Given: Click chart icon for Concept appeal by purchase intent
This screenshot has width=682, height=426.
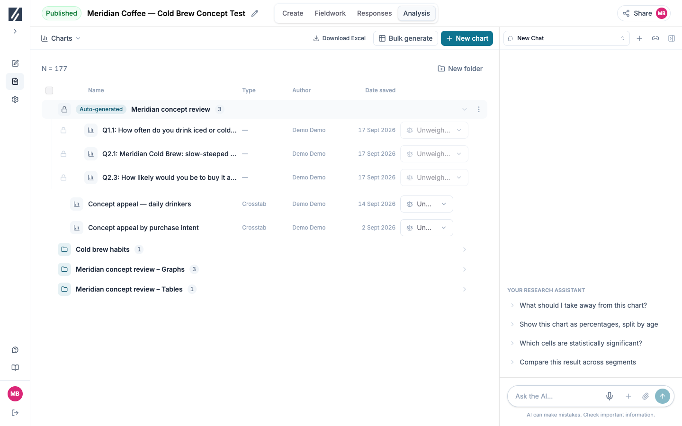Looking at the screenshot, I should (x=77, y=228).
